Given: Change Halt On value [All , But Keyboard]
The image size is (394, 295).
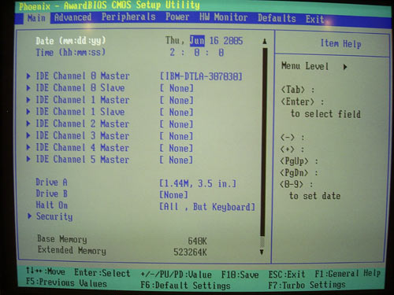Looking at the screenshot, I should pyautogui.click(x=207, y=207).
